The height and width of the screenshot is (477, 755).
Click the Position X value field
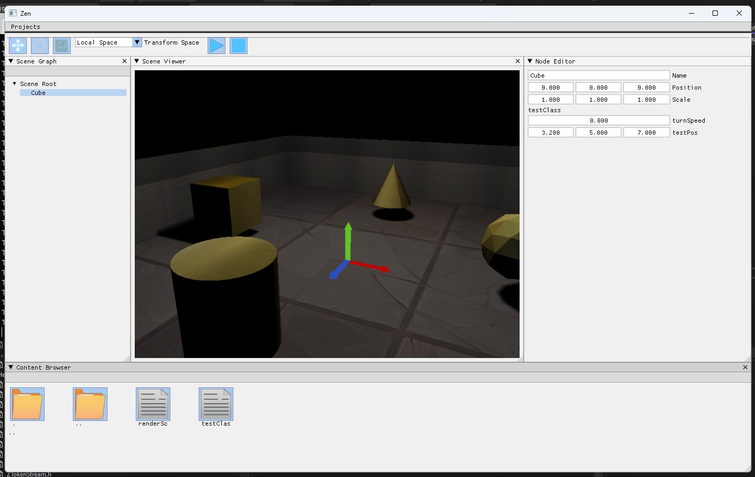551,88
